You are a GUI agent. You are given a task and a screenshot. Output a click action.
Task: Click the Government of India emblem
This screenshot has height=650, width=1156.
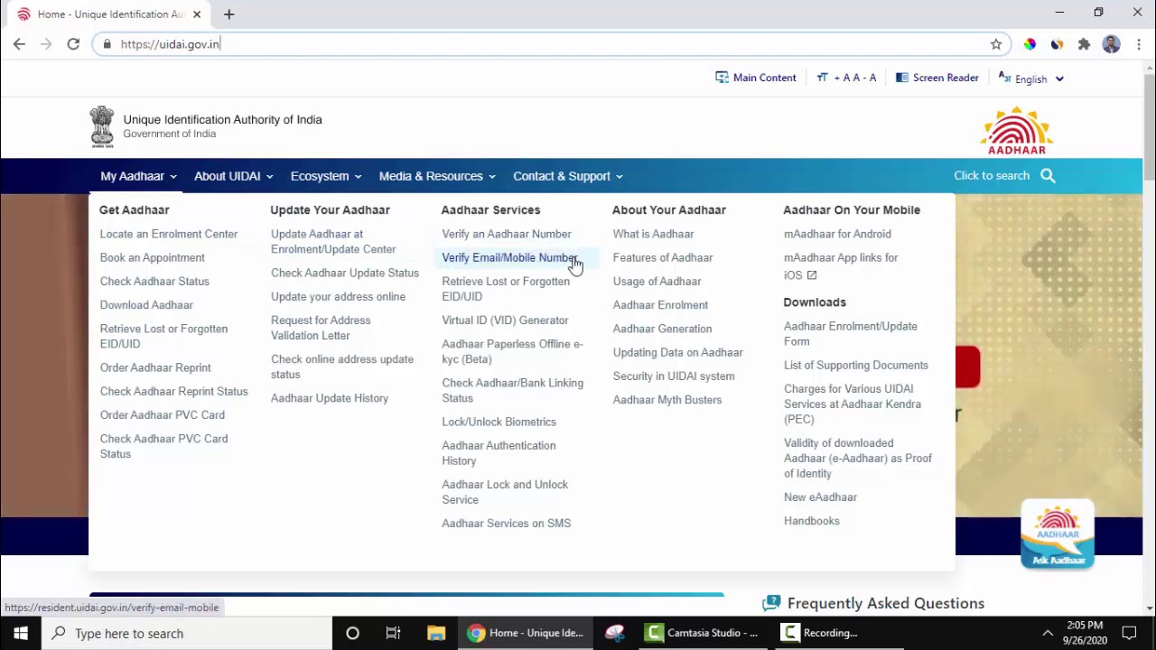pyautogui.click(x=102, y=126)
